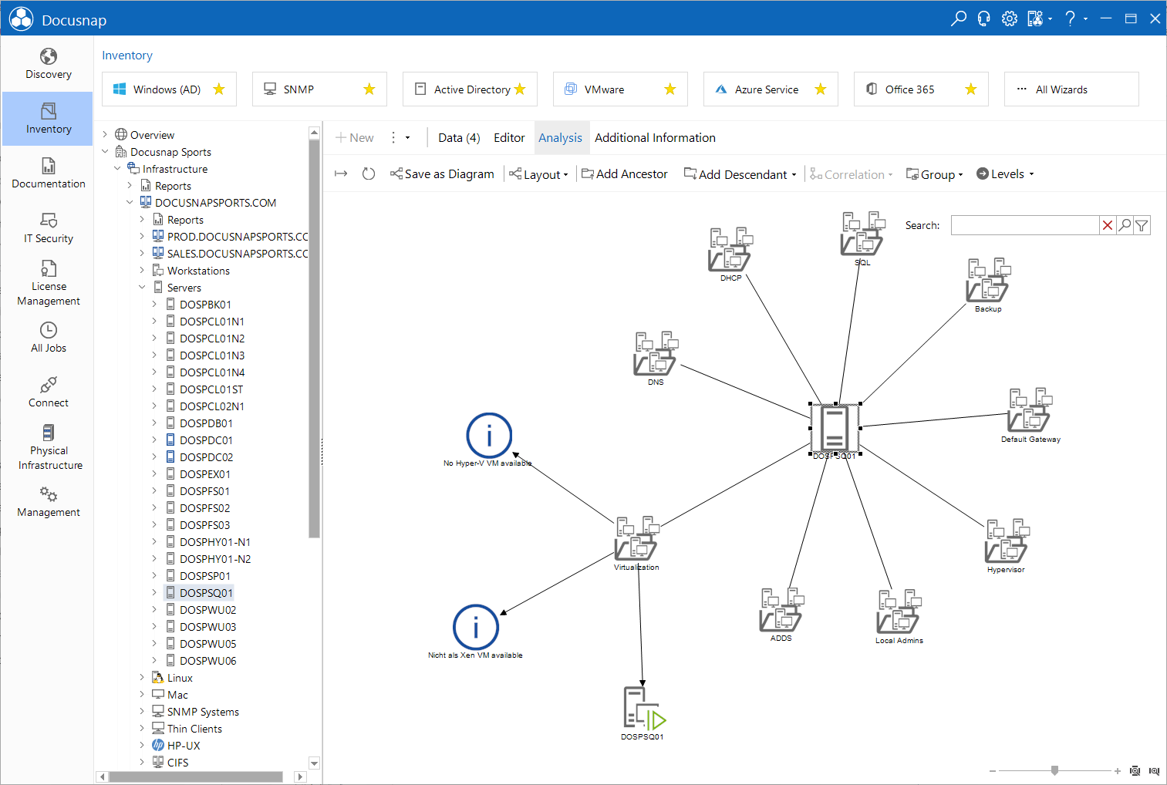Launch the All Wizards button
This screenshot has width=1167, height=785.
(1071, 89)
